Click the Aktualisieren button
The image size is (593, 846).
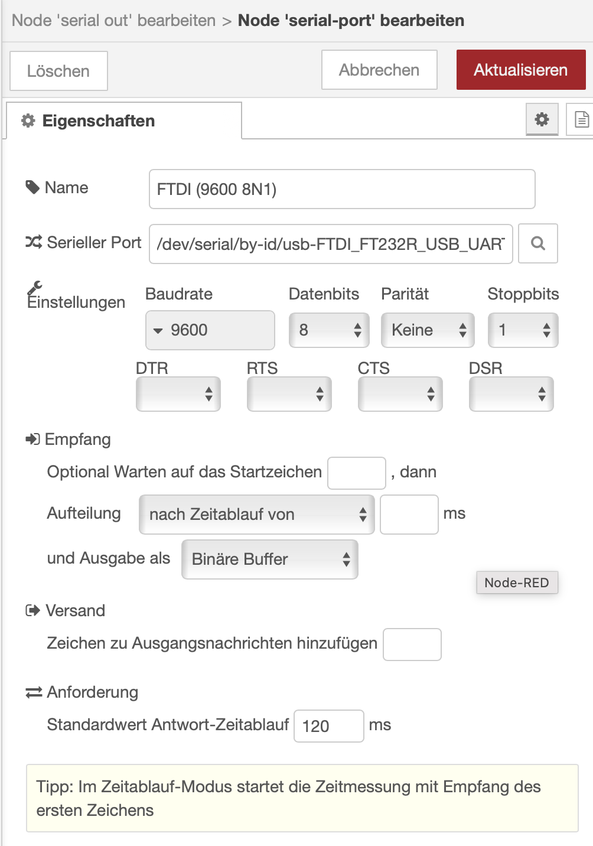pos(520,70)
